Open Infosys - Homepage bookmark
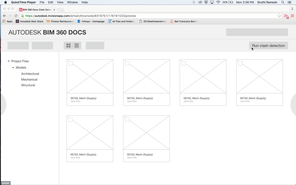 (x=91, y=21)
